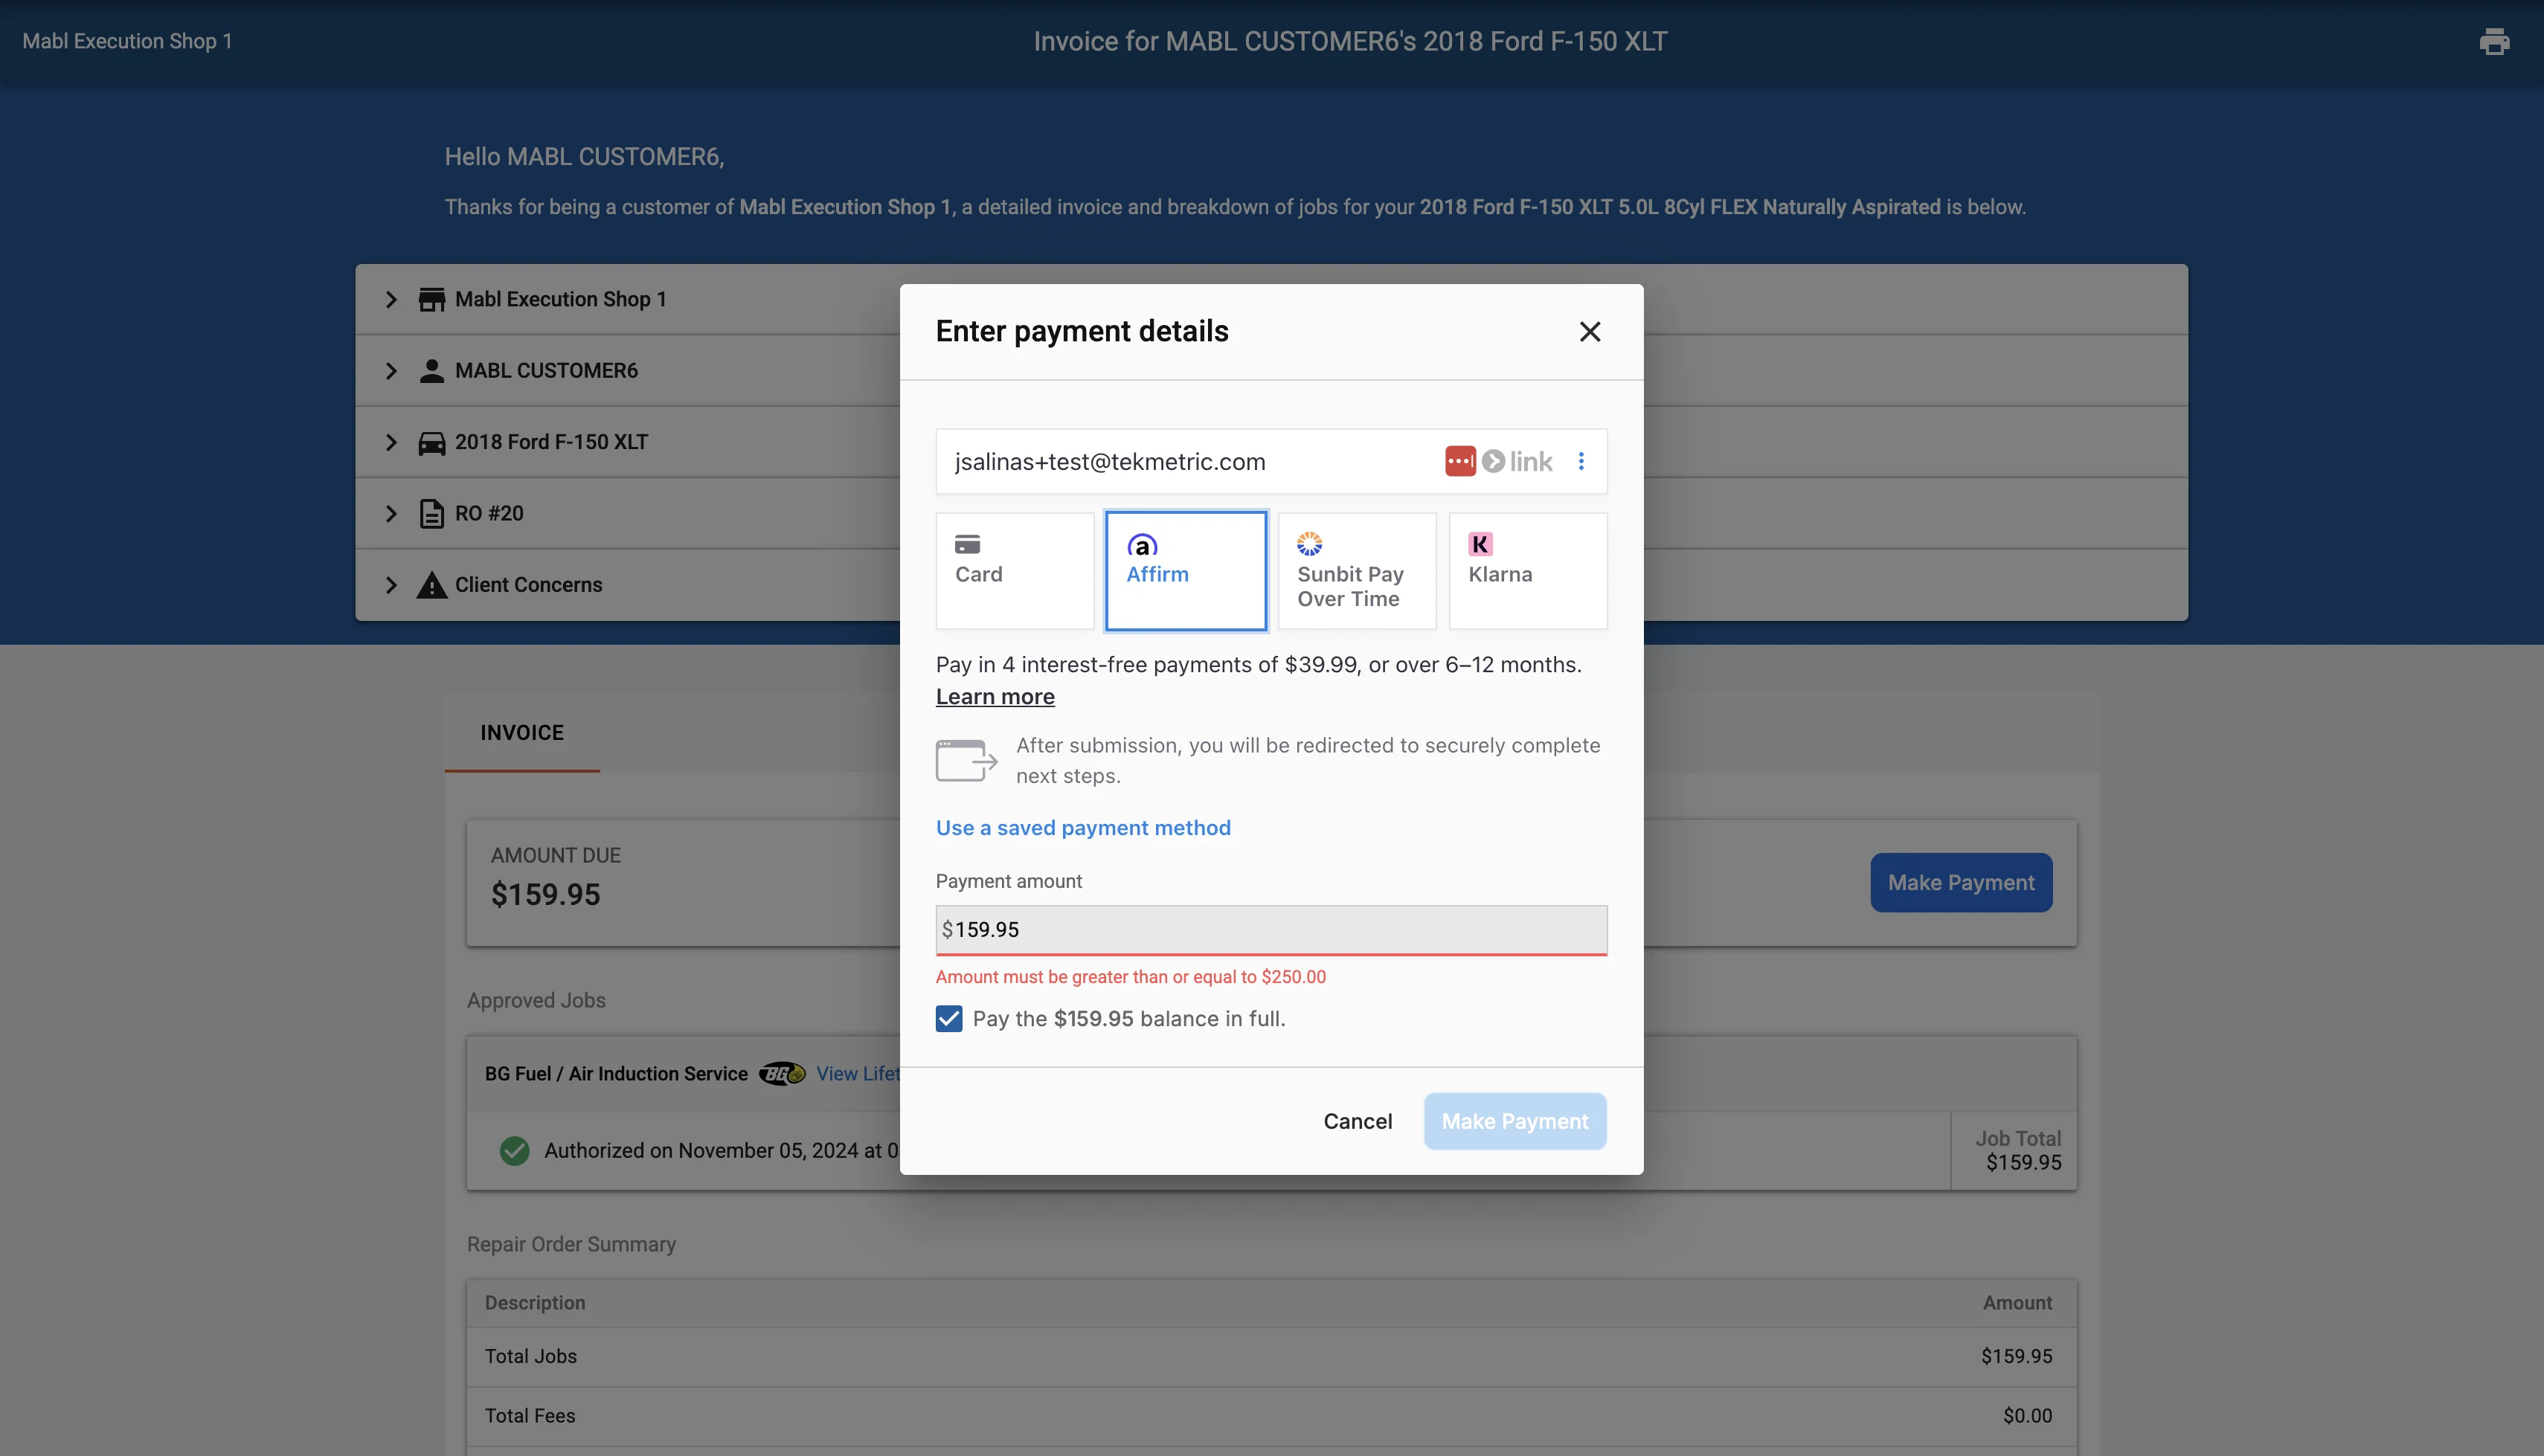Switch to the INVOICE tab
The image size is (2544, 1456).
(521, 733)
